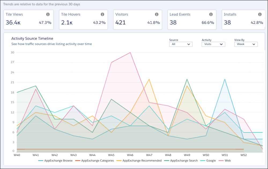Open the info tooltip on Tile Views
The height and width of the screenshot is (169, 268).
pyautogui.click(x=48, y=14)
